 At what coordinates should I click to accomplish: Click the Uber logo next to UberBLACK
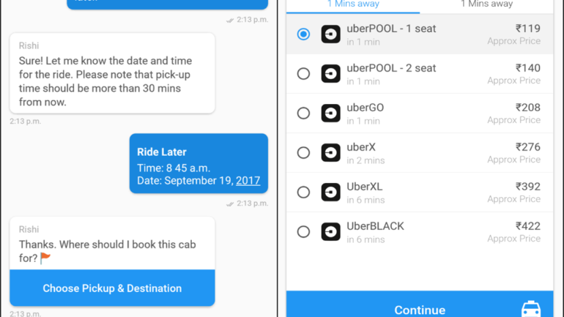330,232
